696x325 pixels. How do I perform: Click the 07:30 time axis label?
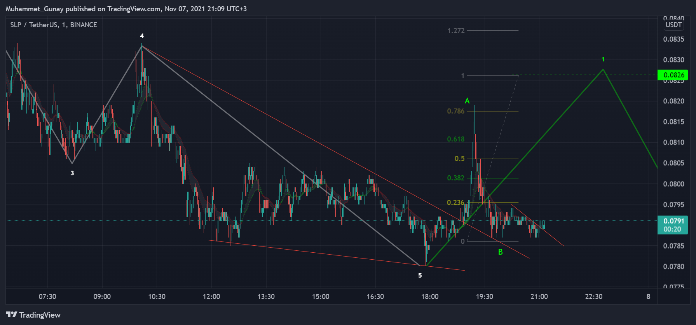(47, 297)
